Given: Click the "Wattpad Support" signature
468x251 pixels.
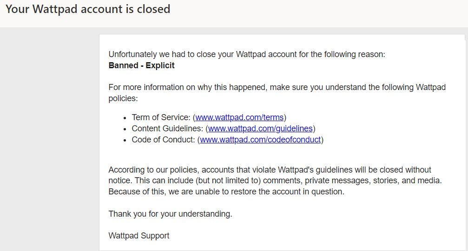Looking at the screenshot, I should (139, 236).
